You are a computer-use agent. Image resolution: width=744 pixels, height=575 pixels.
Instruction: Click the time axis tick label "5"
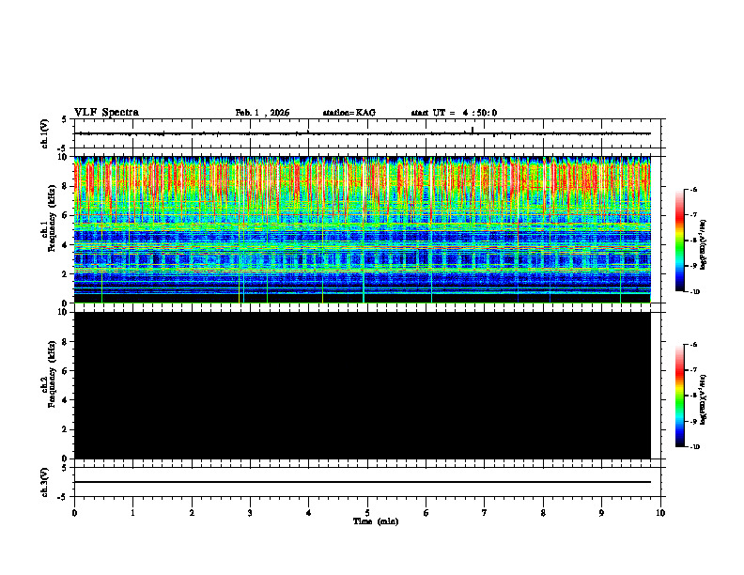tap(367, 513)
